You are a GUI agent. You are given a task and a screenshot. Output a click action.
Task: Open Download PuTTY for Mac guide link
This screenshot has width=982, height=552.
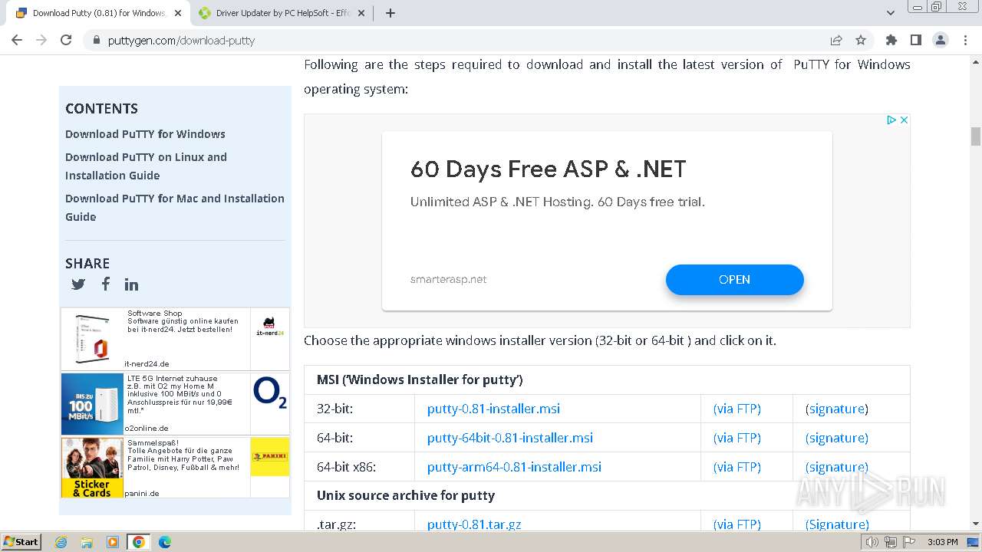point(175,208)
